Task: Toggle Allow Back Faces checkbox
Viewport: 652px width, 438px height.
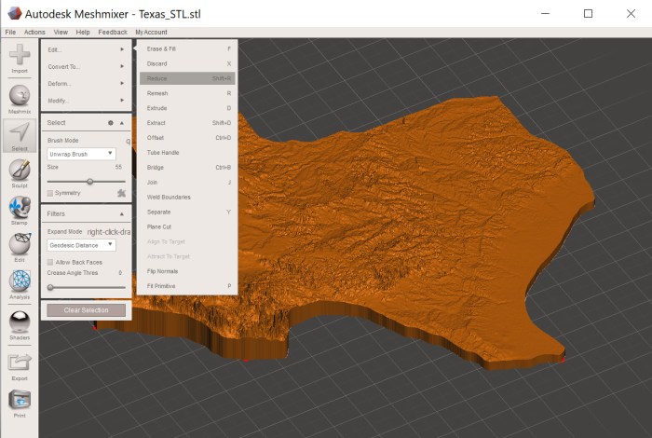Action: click(x=50, y=262)
